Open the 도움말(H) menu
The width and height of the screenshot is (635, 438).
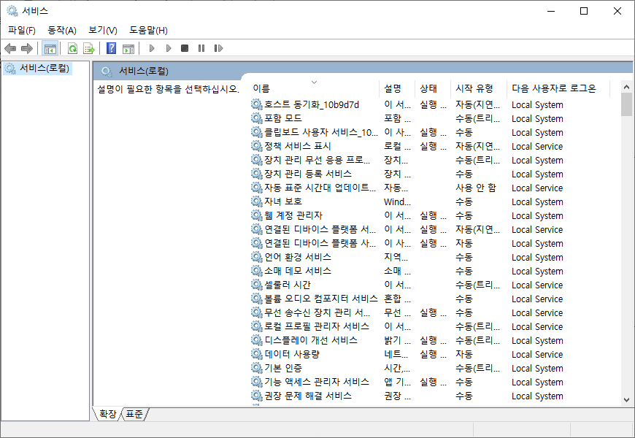pyautogui.click(x=148, y=31)
